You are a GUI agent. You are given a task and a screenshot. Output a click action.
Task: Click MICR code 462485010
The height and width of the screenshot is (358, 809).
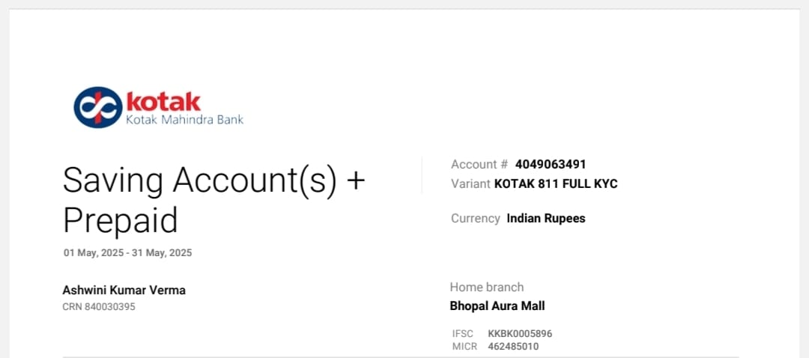(513, 346)
